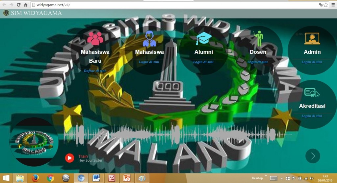
Task: Open Paint from taskbar
Action: [x=142, y=178]
